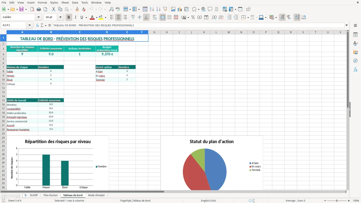Export directly as PDF

tap(32, 9)
